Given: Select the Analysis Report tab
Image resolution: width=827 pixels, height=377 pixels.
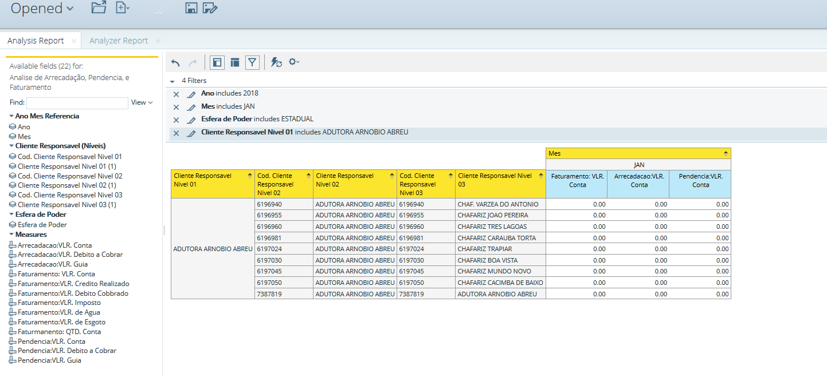Looking at the screenshot, I should point(36,41).
